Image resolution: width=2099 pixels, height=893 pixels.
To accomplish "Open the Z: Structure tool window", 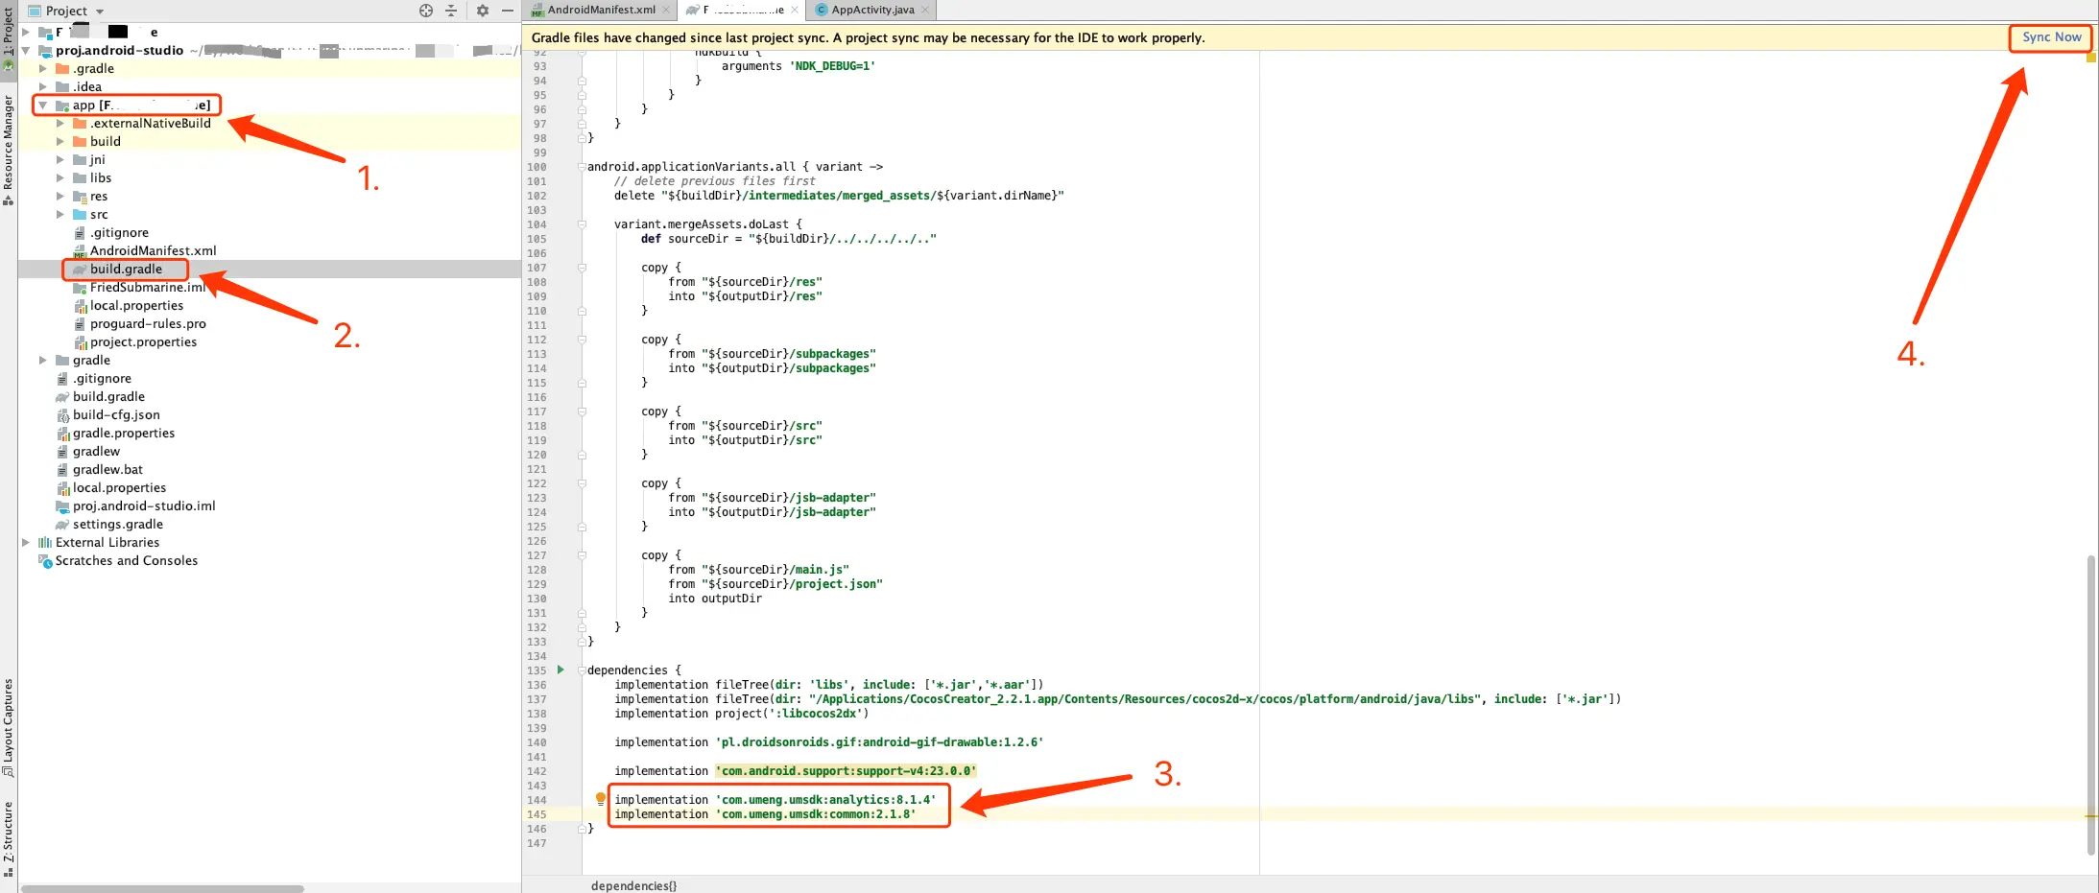I will (8, 838).
